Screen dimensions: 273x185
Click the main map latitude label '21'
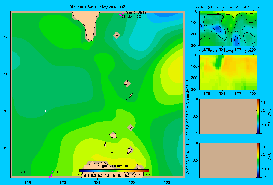click(x=5, y=74)
